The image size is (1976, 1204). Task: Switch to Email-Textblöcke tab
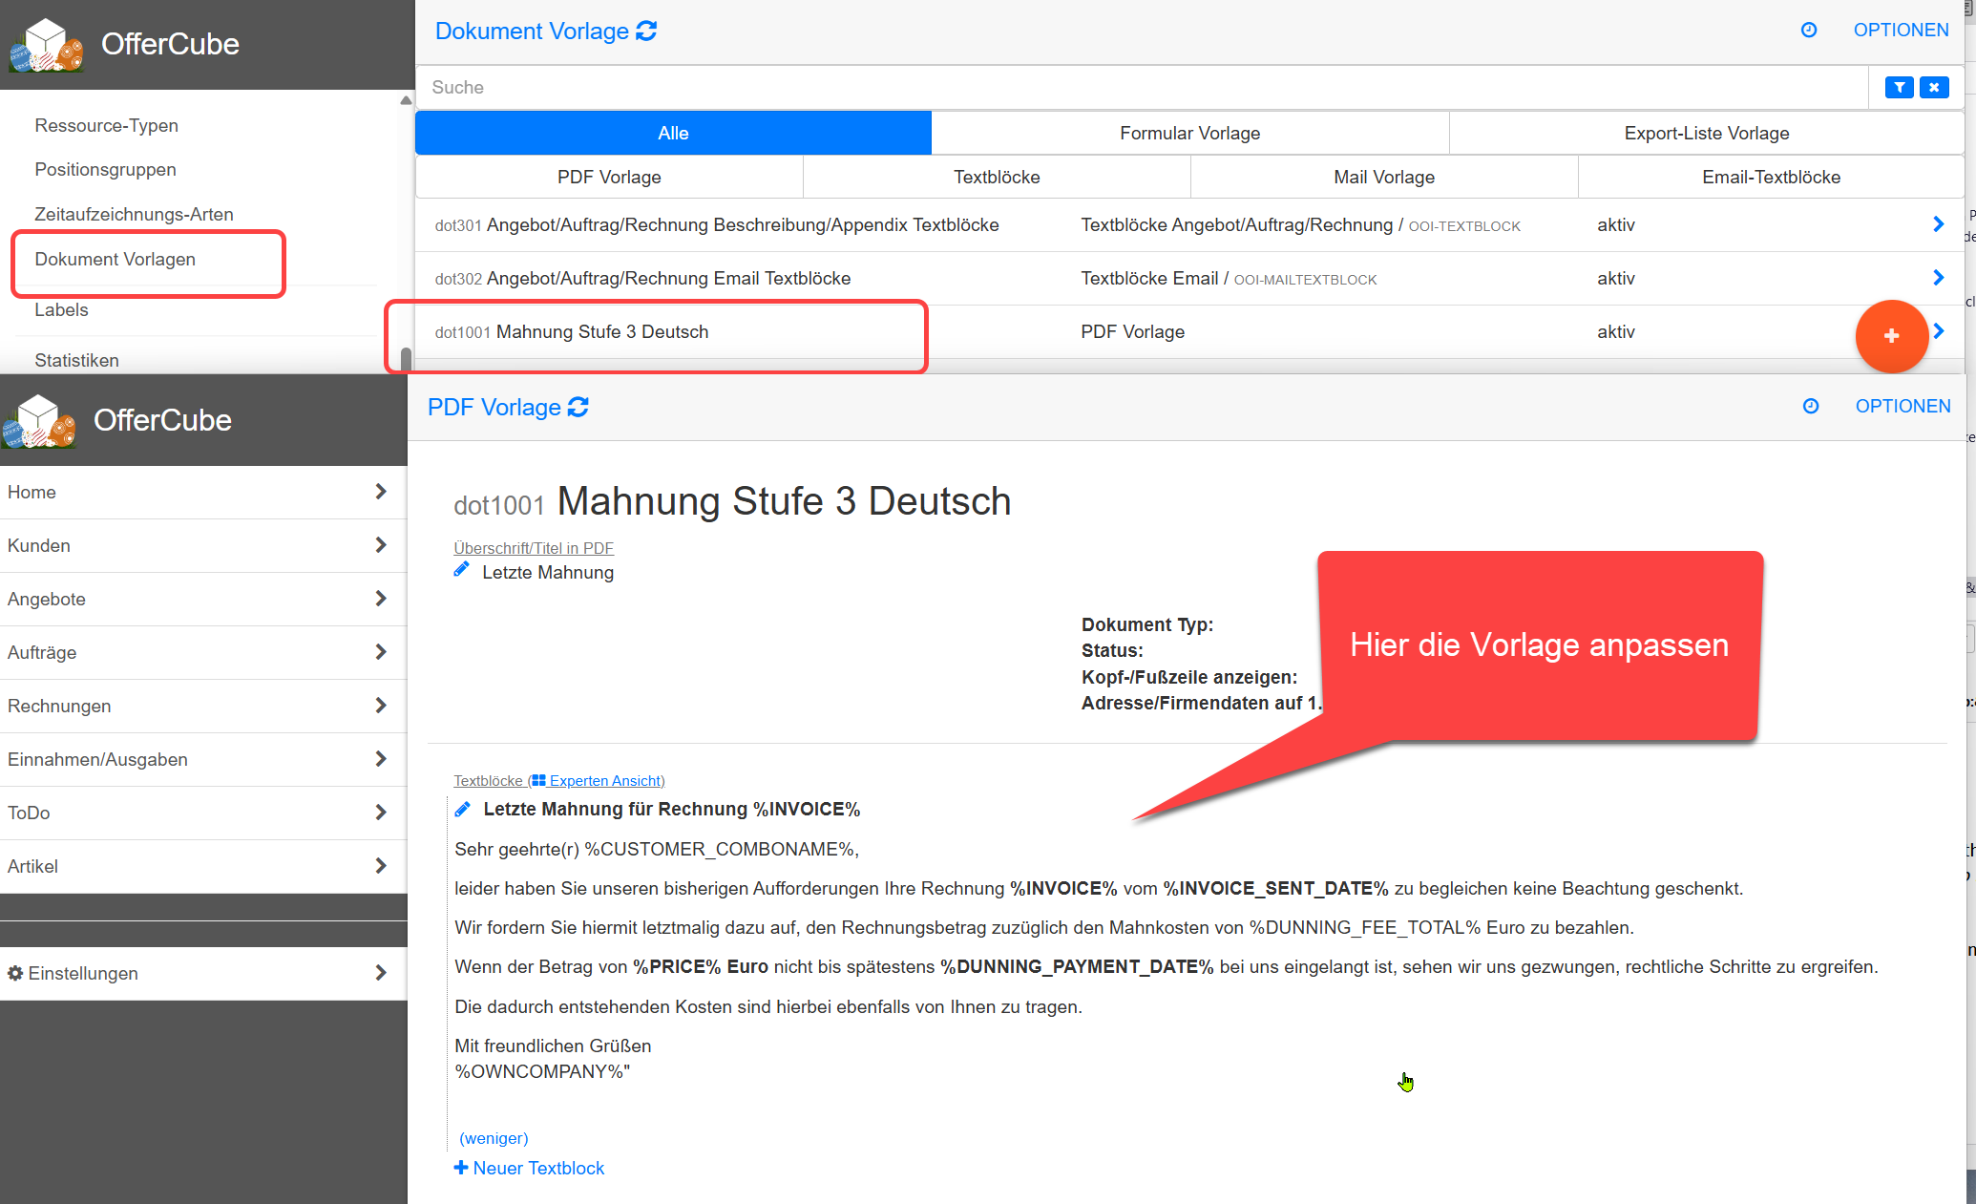[x=1771, y=177]
